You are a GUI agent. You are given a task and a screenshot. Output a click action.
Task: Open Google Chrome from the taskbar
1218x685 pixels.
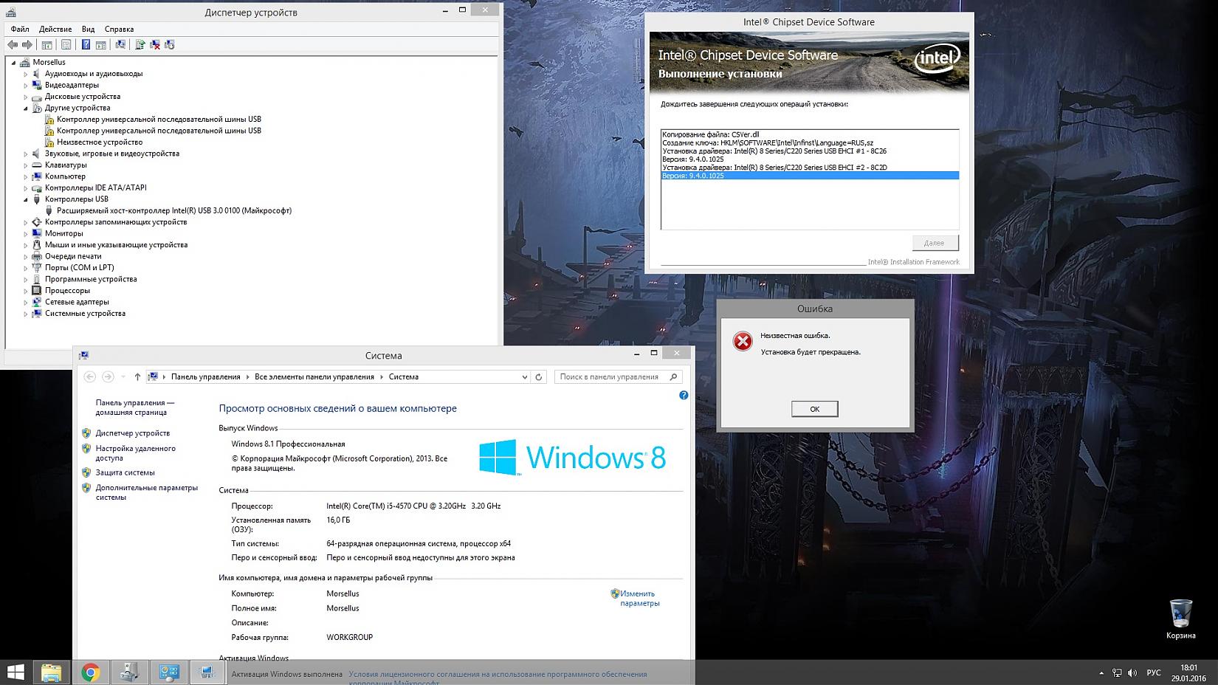91,672
